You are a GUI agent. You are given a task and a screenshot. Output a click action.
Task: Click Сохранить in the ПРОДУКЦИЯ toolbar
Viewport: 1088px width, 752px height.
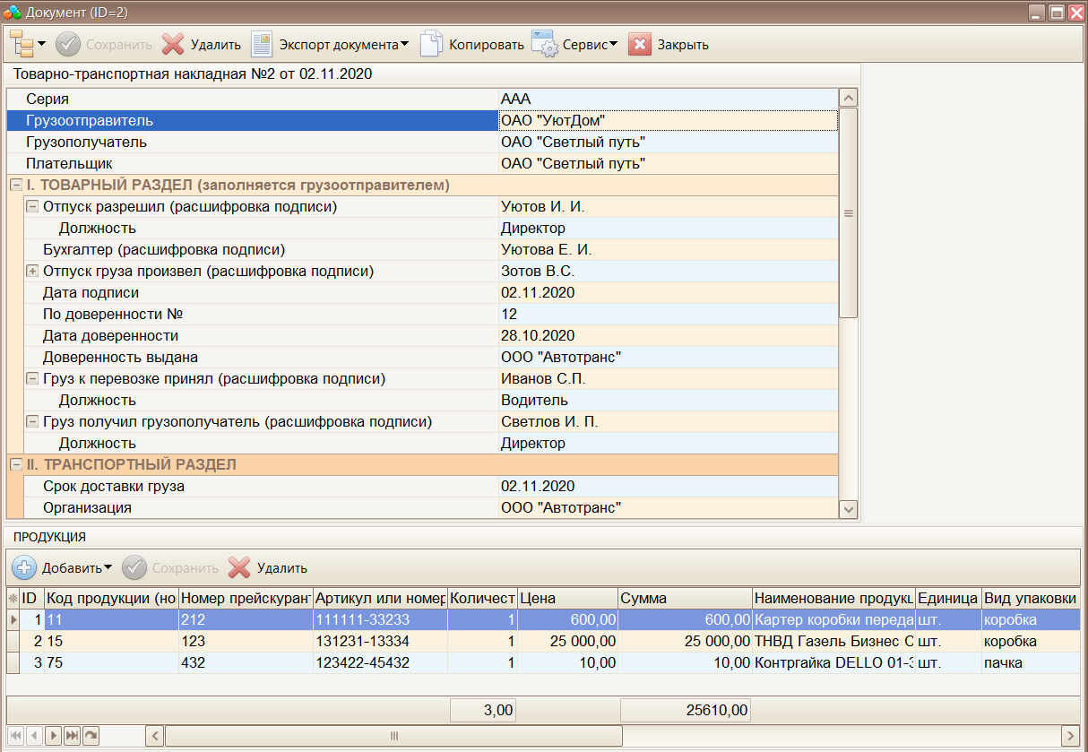(170, 567)
